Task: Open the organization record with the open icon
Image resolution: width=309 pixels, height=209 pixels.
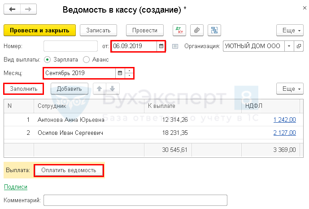Action: point(299,46)
